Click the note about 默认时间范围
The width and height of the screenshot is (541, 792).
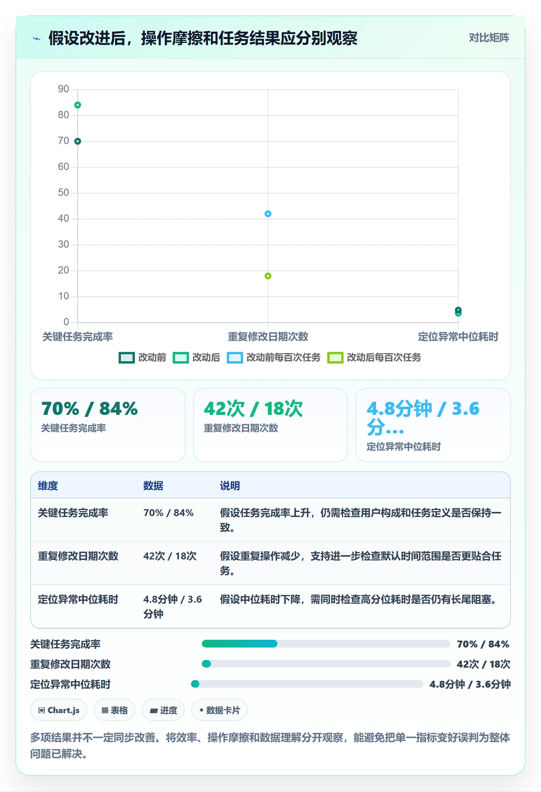pyautogui.click(x=361, y=563)
